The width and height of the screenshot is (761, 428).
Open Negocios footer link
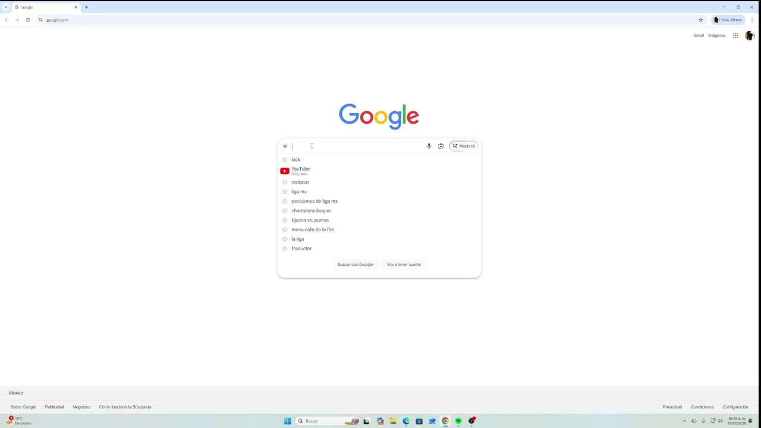pyautogui.click(x=81, y=407)
